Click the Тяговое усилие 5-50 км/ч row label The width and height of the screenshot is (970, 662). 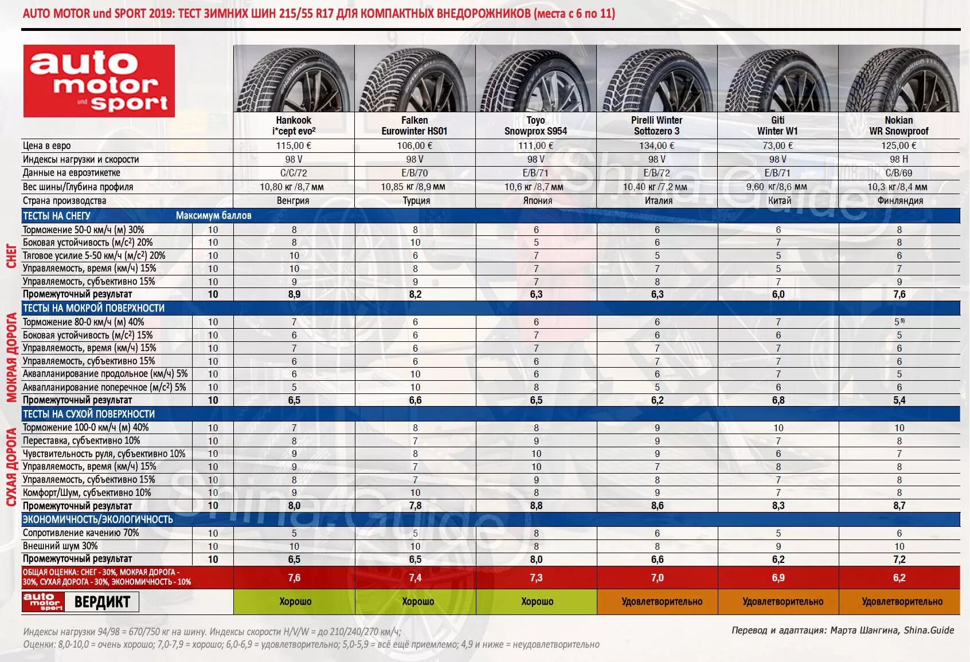pyautogui.click(x=94, y=255)
